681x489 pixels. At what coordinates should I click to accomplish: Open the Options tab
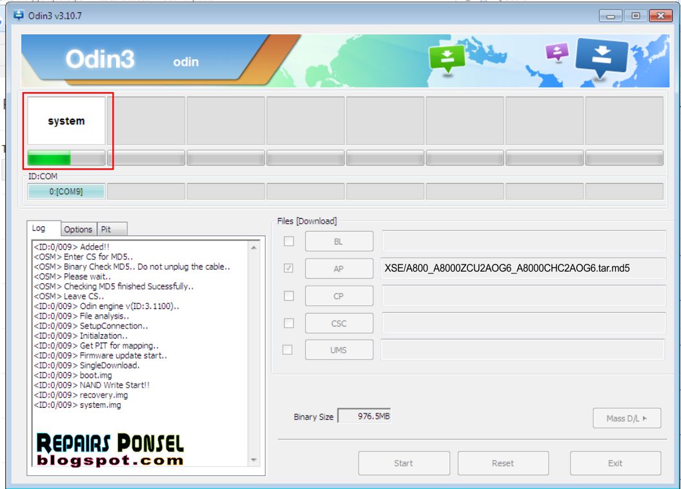[x=78, y=229]
